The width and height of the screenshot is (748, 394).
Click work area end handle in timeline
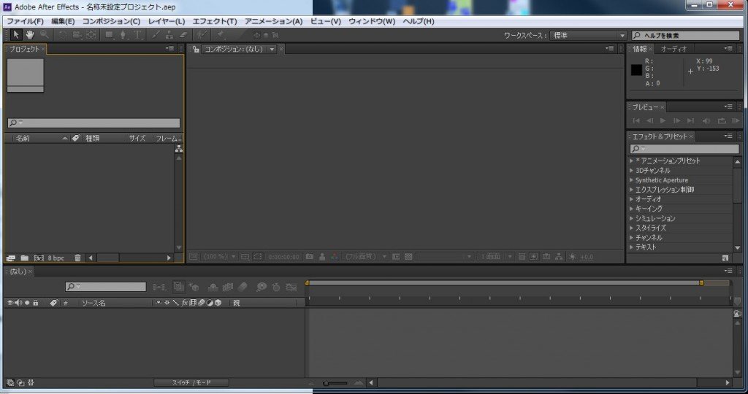[701, 283]
